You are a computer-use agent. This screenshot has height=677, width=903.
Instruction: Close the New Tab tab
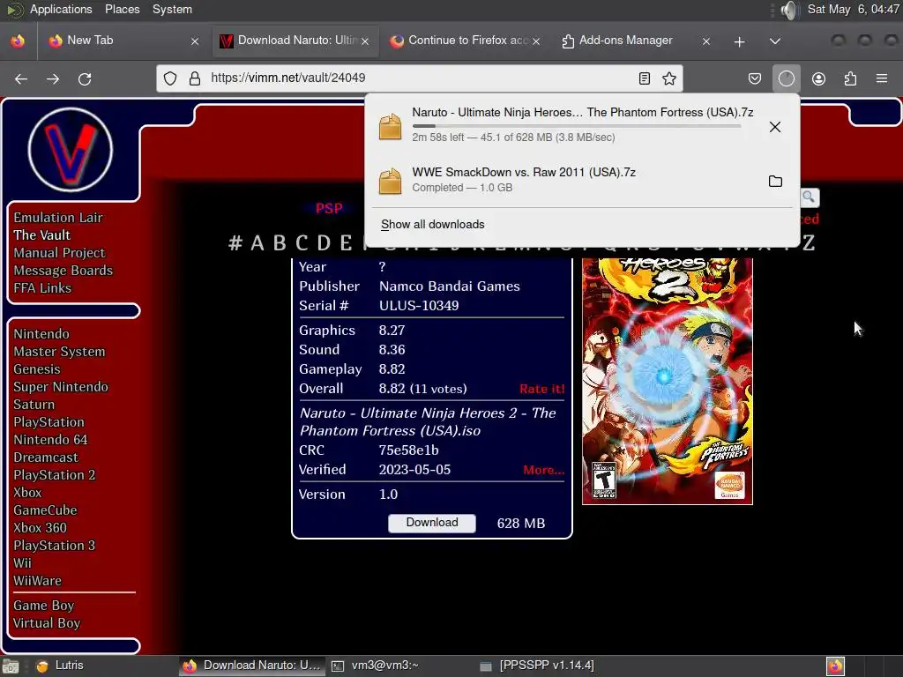pyautogui.click(x=195, y=41)
